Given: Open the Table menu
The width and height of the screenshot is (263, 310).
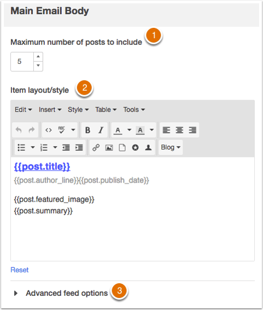Looking at the screenshot, I should (106, 109).
